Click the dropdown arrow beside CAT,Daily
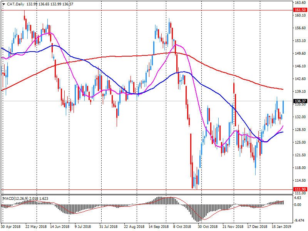Image resolution: width=308 pixels, height=231 pixels. [3, 4]
